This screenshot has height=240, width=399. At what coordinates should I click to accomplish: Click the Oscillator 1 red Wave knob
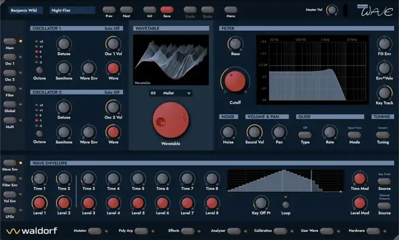pyautogui.click(x=113, y=68)
